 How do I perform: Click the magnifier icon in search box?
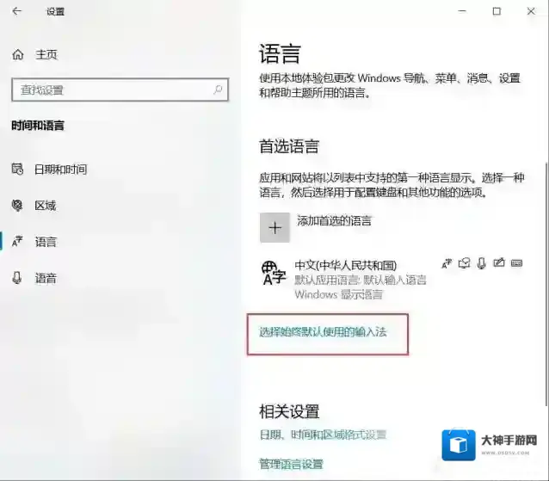(218, 89)
